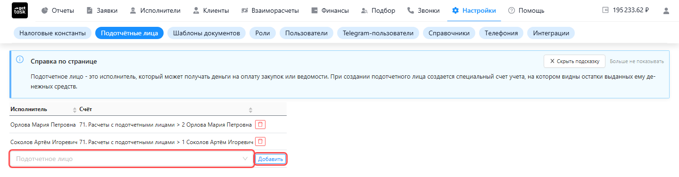Switch to the Telegram-пользователи tab
Image resolution: width=679 pixels, height=177 pixels.
pos(378,33)
